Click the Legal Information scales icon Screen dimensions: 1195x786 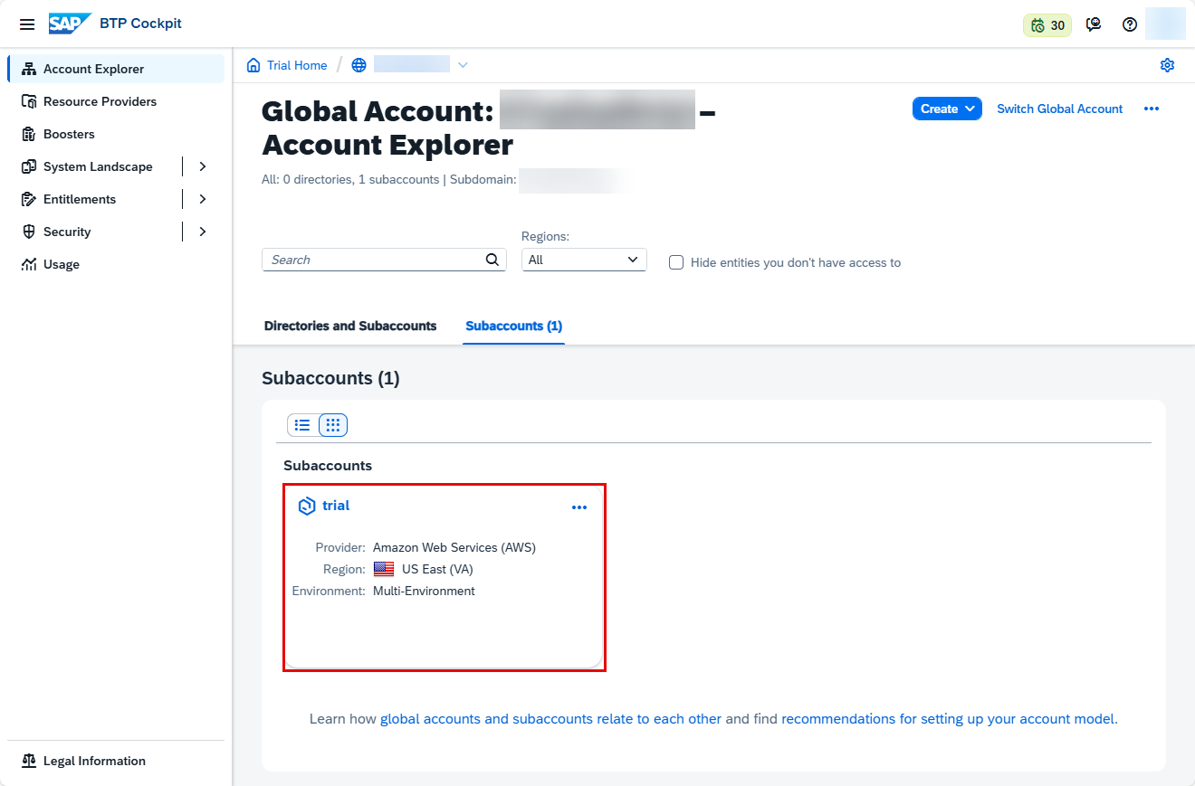[28, 761]
